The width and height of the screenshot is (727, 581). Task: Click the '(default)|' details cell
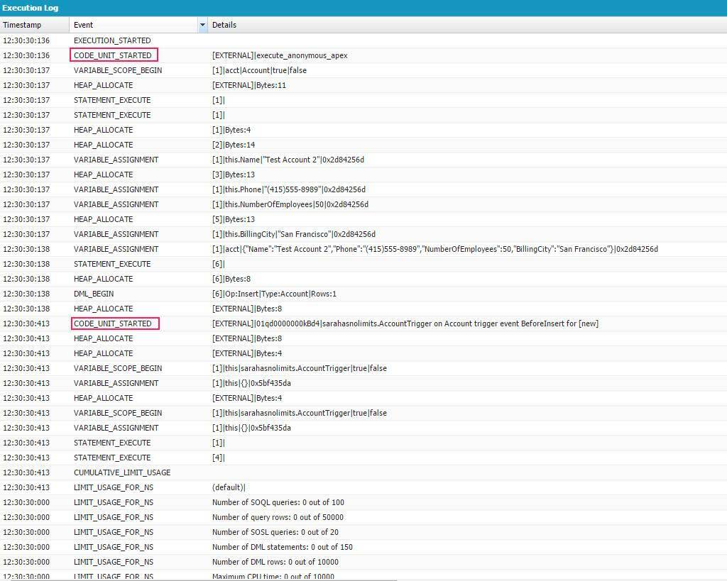coord(229,487)
